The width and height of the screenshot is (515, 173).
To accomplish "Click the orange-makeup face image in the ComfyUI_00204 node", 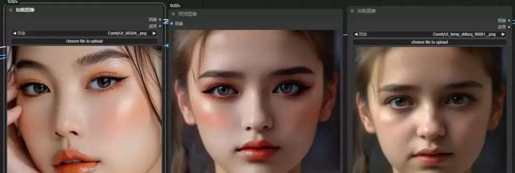I will tap(84, 109).
